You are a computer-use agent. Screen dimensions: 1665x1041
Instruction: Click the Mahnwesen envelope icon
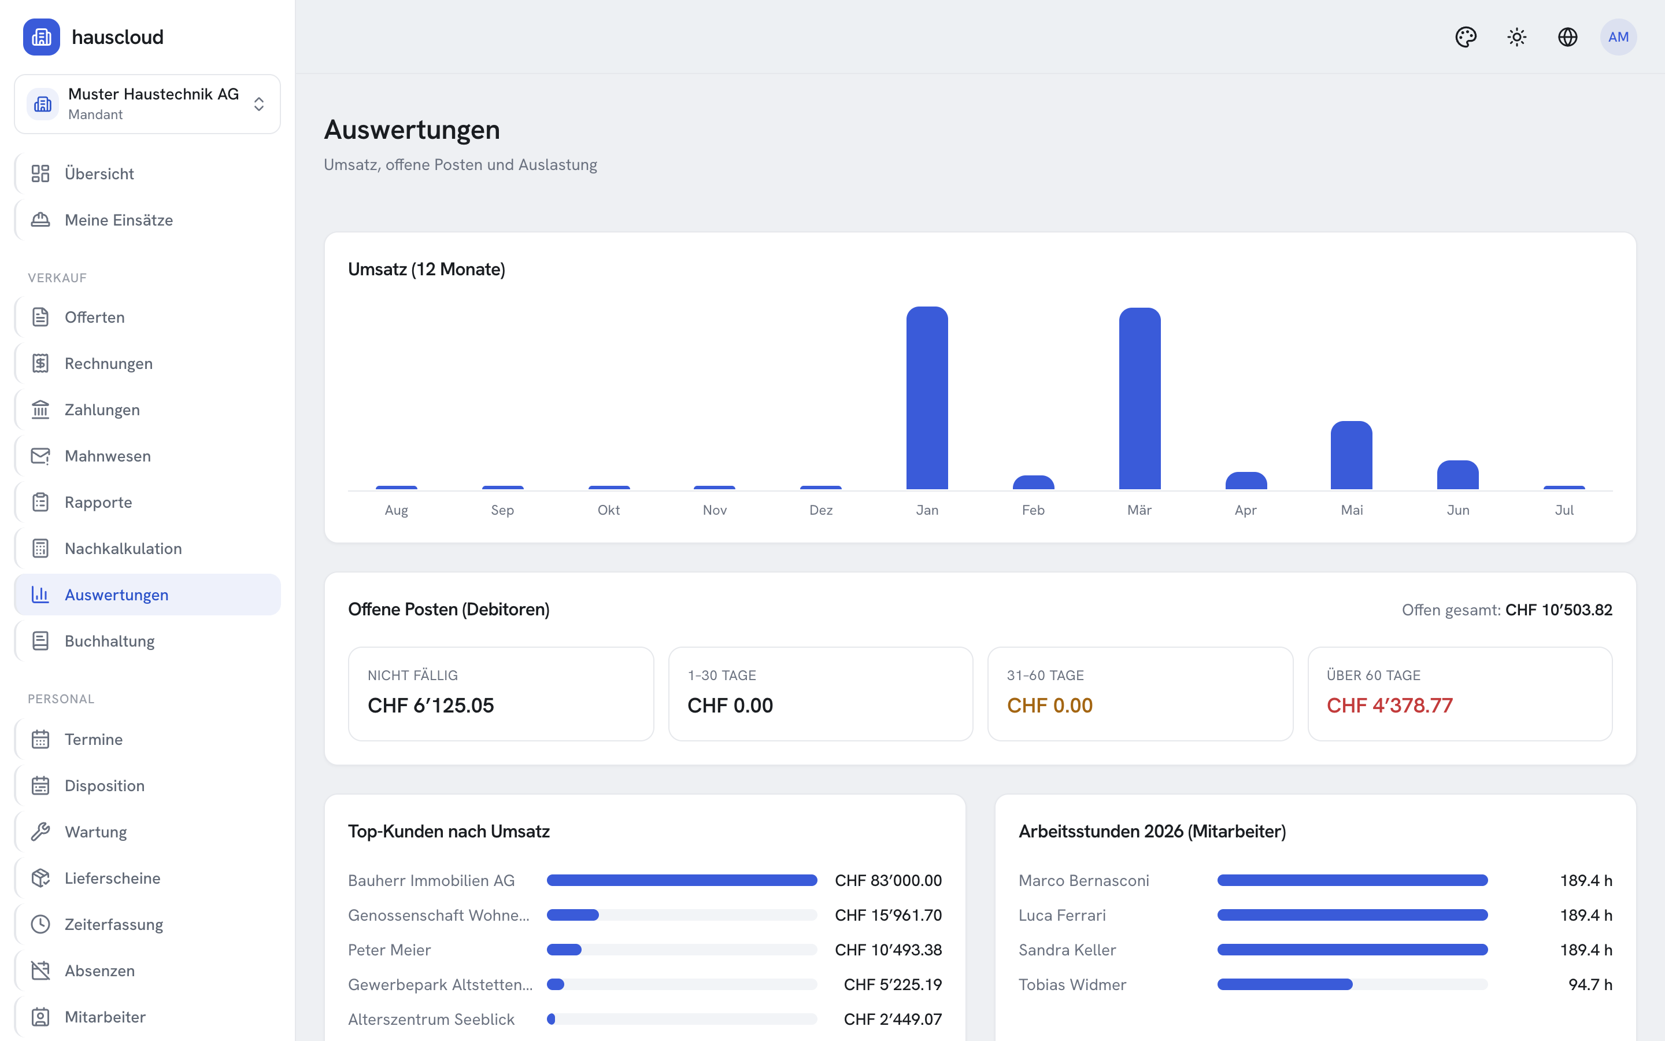tap(40, 456)
